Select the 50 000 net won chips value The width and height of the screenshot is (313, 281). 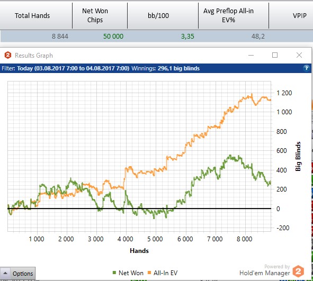(113, 37)
